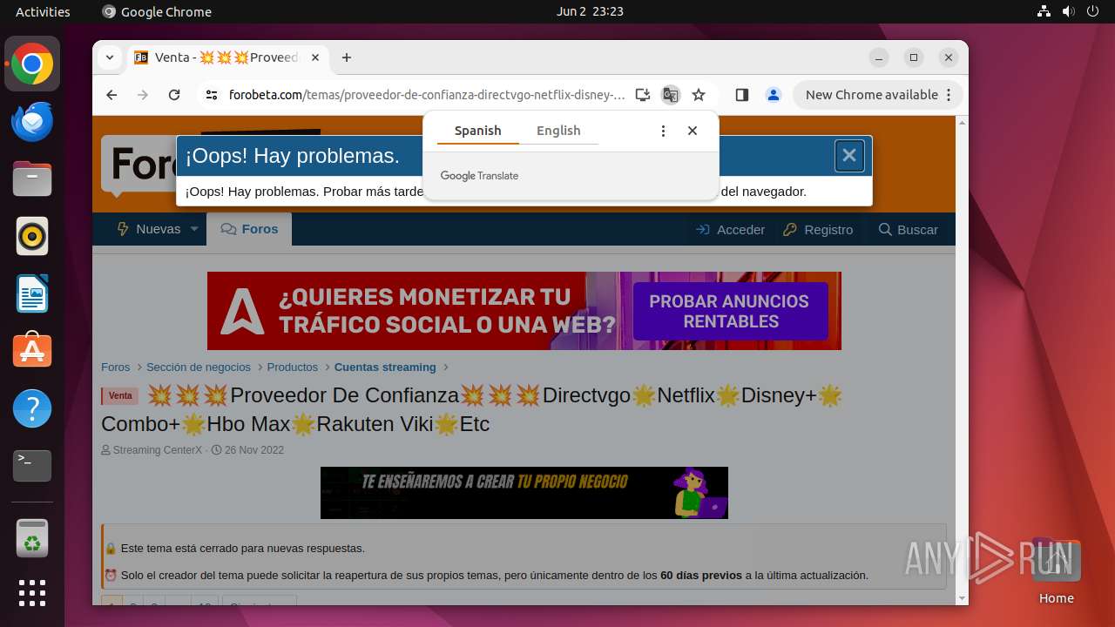Go back to the previous page
Viewport: 1115px width, 627px height.
pyautogui.click(x=111, y=95)
